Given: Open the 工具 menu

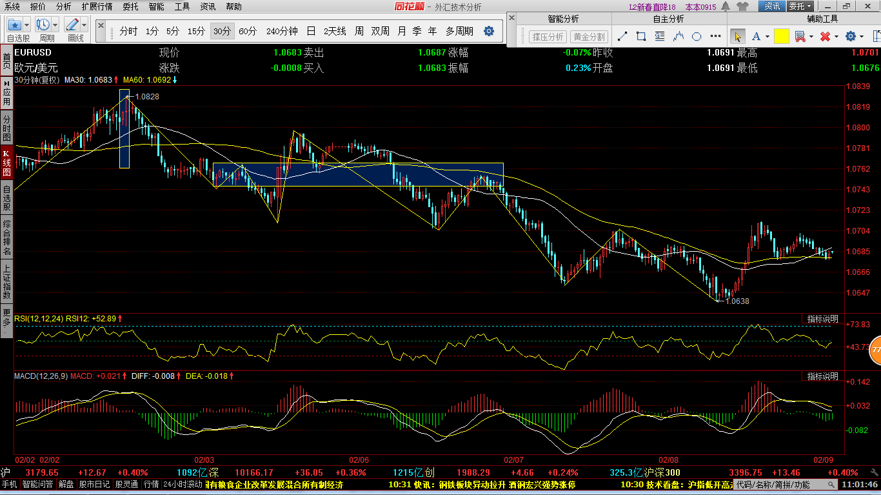Looking at the screenshot, I should tap(182, 6).
